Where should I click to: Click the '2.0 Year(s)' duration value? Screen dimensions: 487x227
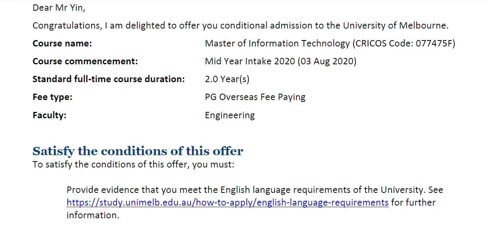(x=227, y=79)
